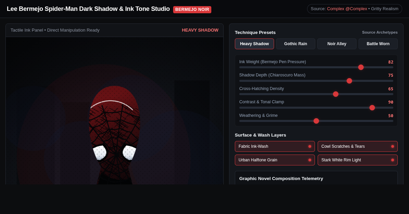Open the Complex @Complex source link
Screen dimensions: 409x214
point(347,9)
